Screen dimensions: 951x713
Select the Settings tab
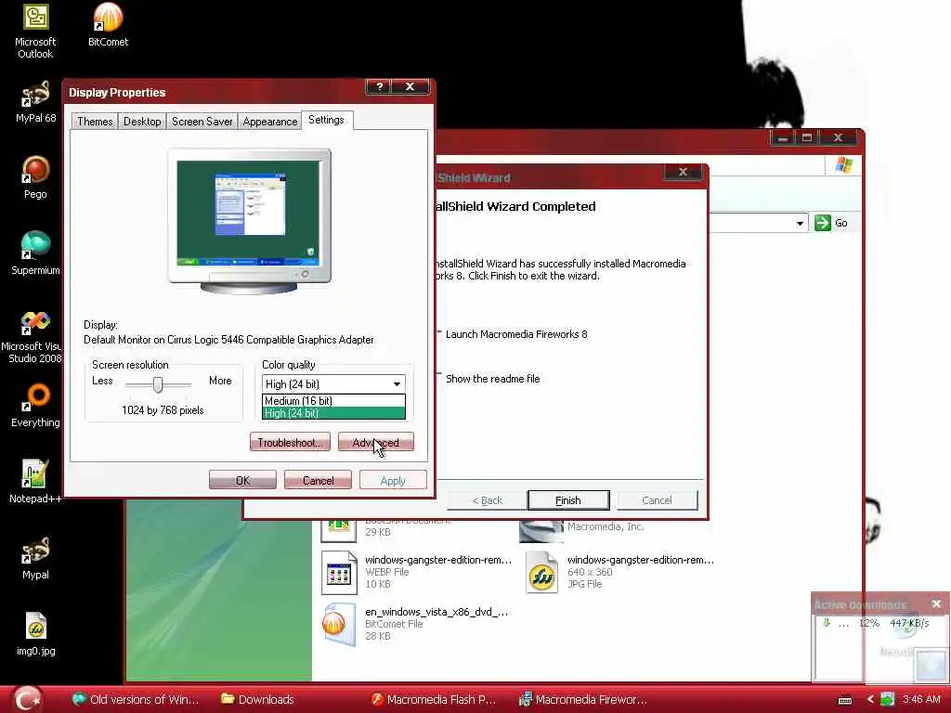[x=326, y=120]
